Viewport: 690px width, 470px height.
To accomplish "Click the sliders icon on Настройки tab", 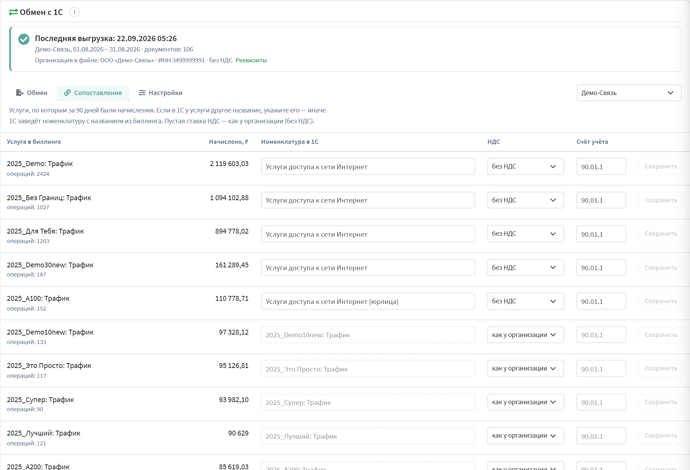I will (142, 93).
